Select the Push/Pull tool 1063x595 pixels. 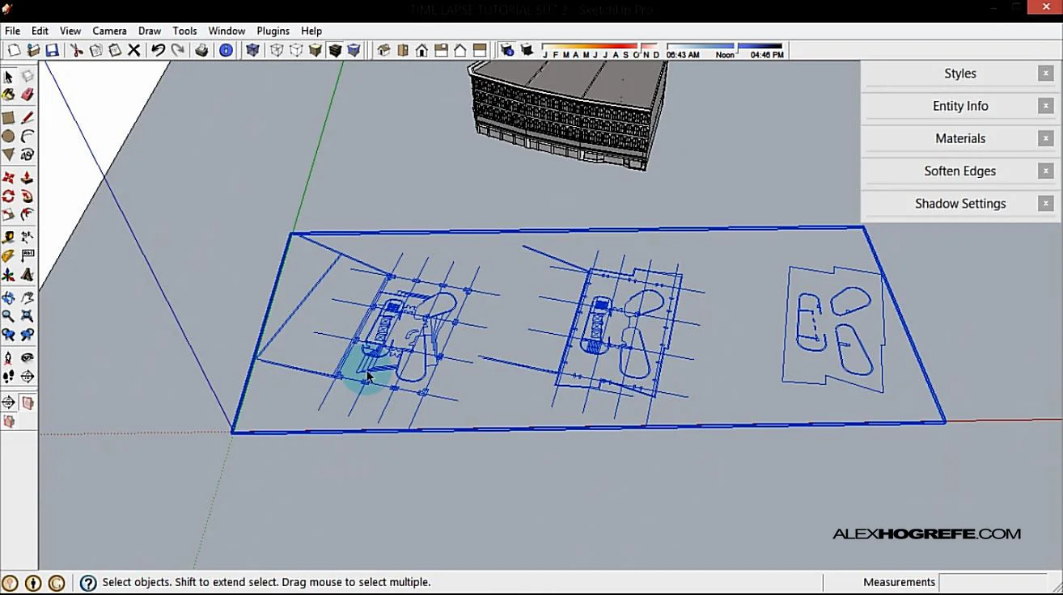tap(28, 178)
